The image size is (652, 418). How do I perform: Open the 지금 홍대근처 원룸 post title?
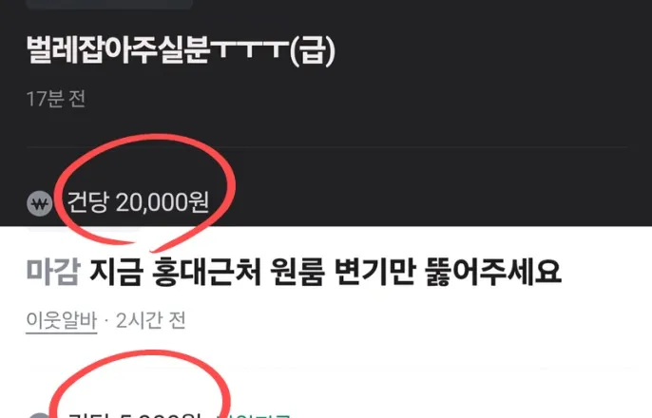click(x=325, y=272)
